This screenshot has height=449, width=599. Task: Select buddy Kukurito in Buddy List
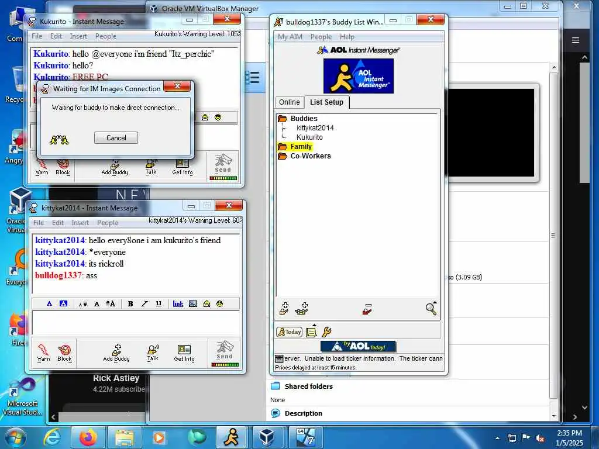point(309,137)
